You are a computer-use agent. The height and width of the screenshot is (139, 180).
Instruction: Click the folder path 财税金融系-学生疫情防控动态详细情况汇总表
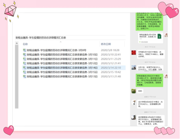(41, 38)
